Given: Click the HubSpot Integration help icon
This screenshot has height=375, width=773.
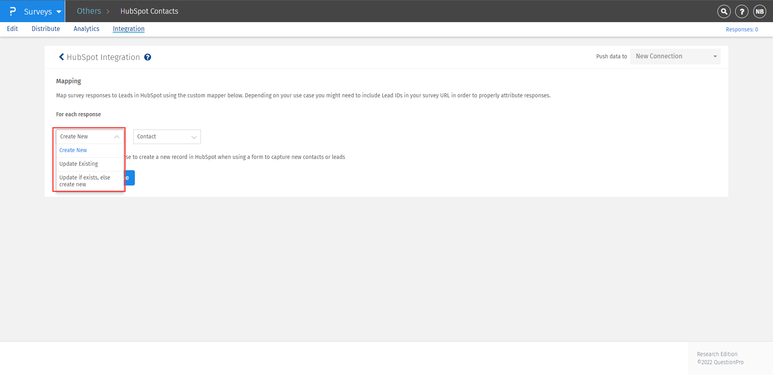Looking at the screenshot, I should (148, 57).
